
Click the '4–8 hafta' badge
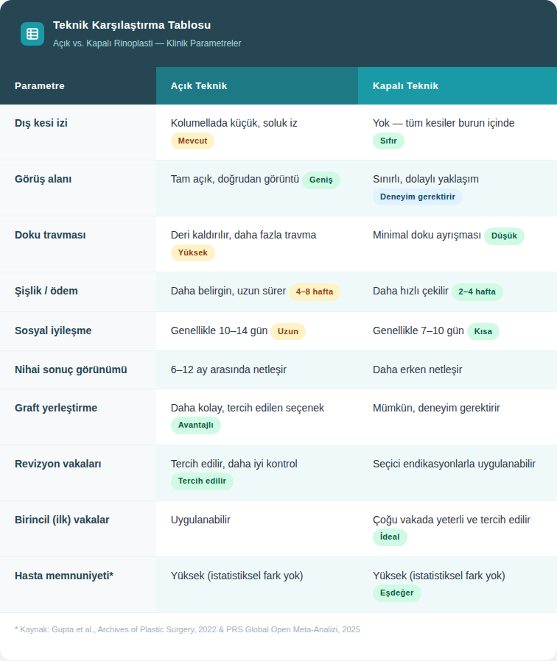point(314,291)
